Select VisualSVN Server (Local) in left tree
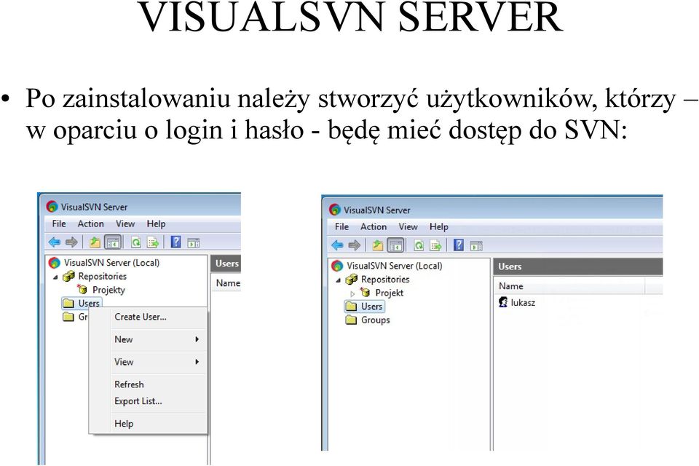This screenshot has width=699, height=466. [x=111, y=263]
